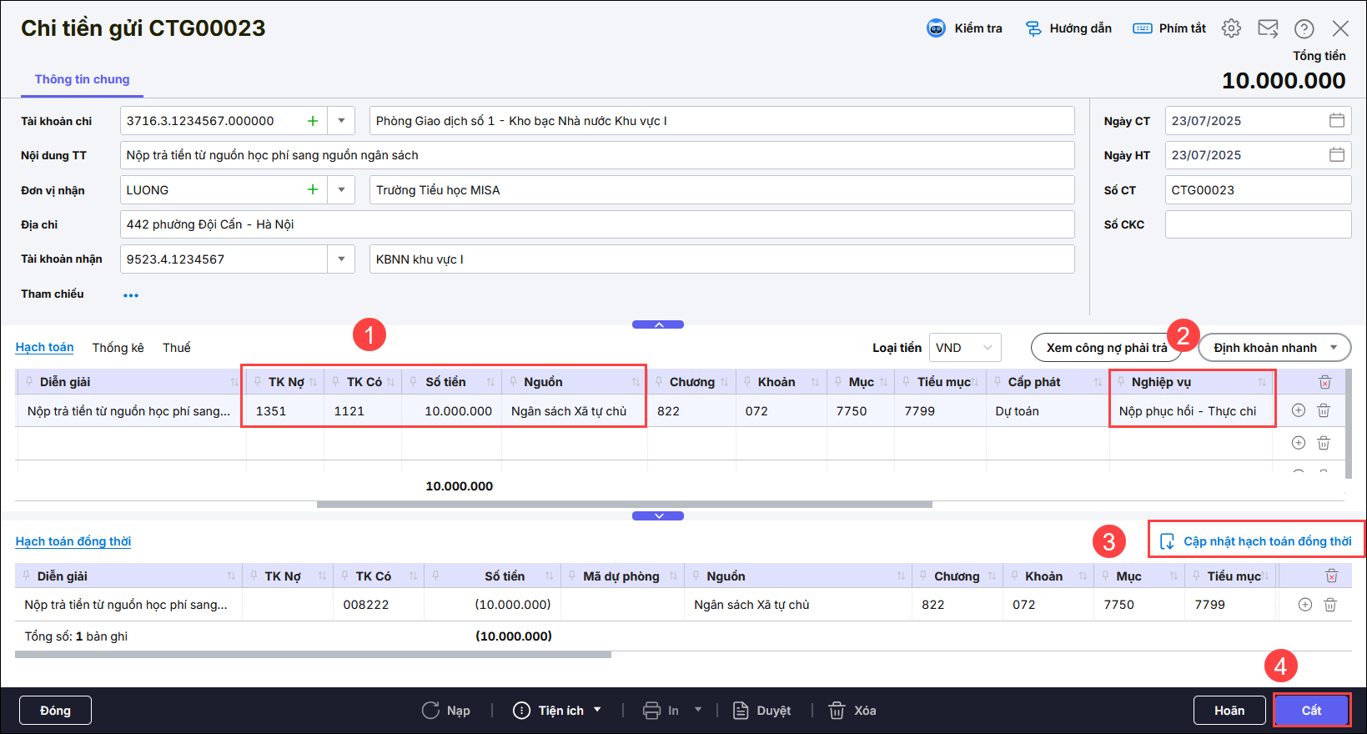Switch to the Thuế tab

coord(176,348)
